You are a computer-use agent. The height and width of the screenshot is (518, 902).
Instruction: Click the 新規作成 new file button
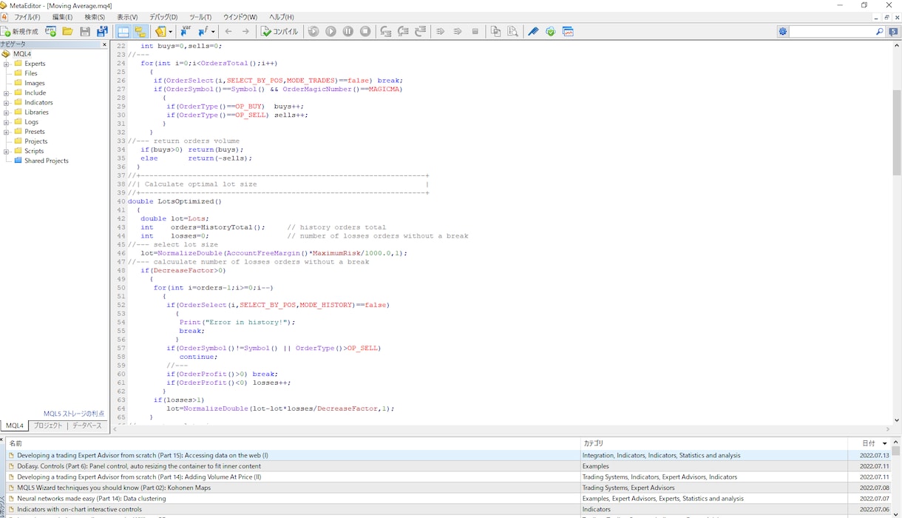[20, 32]
